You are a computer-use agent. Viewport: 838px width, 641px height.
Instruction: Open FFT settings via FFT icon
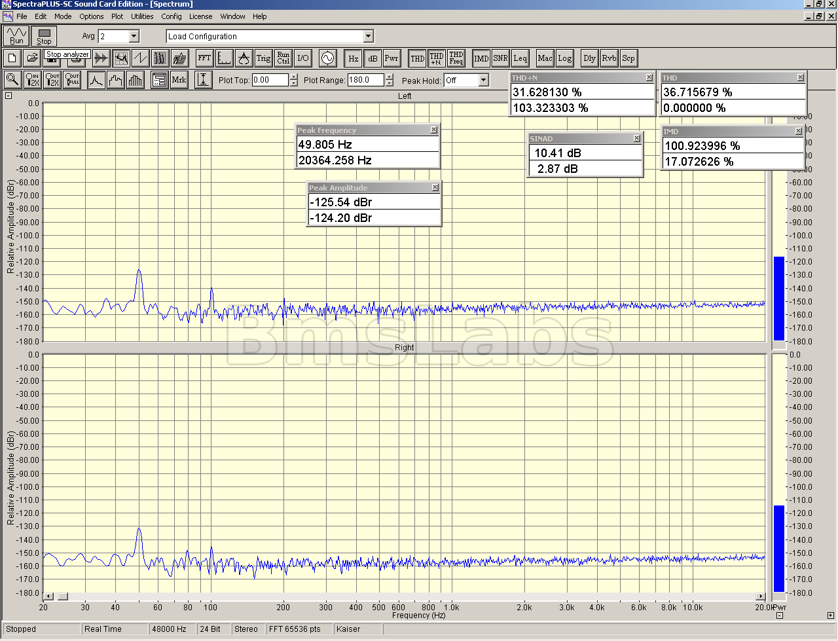[204, 58]
